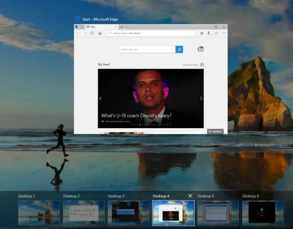This screenshot has height=229, width=293.
Task: Click the web search box on Start page
Action: pos(147,49)
